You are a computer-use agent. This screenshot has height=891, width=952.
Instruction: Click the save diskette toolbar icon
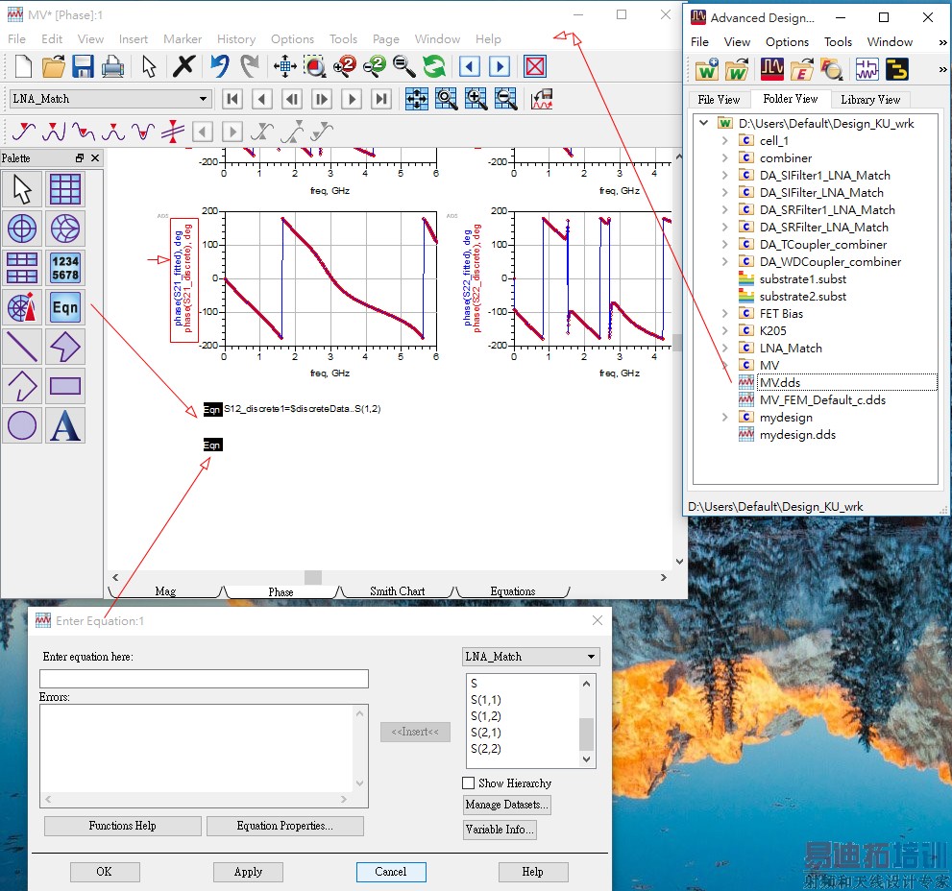point(84,66)
